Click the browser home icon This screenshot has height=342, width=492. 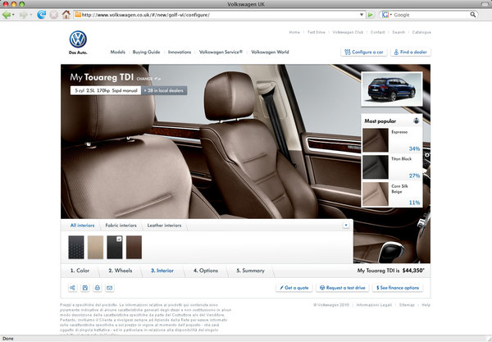point(65,15)
